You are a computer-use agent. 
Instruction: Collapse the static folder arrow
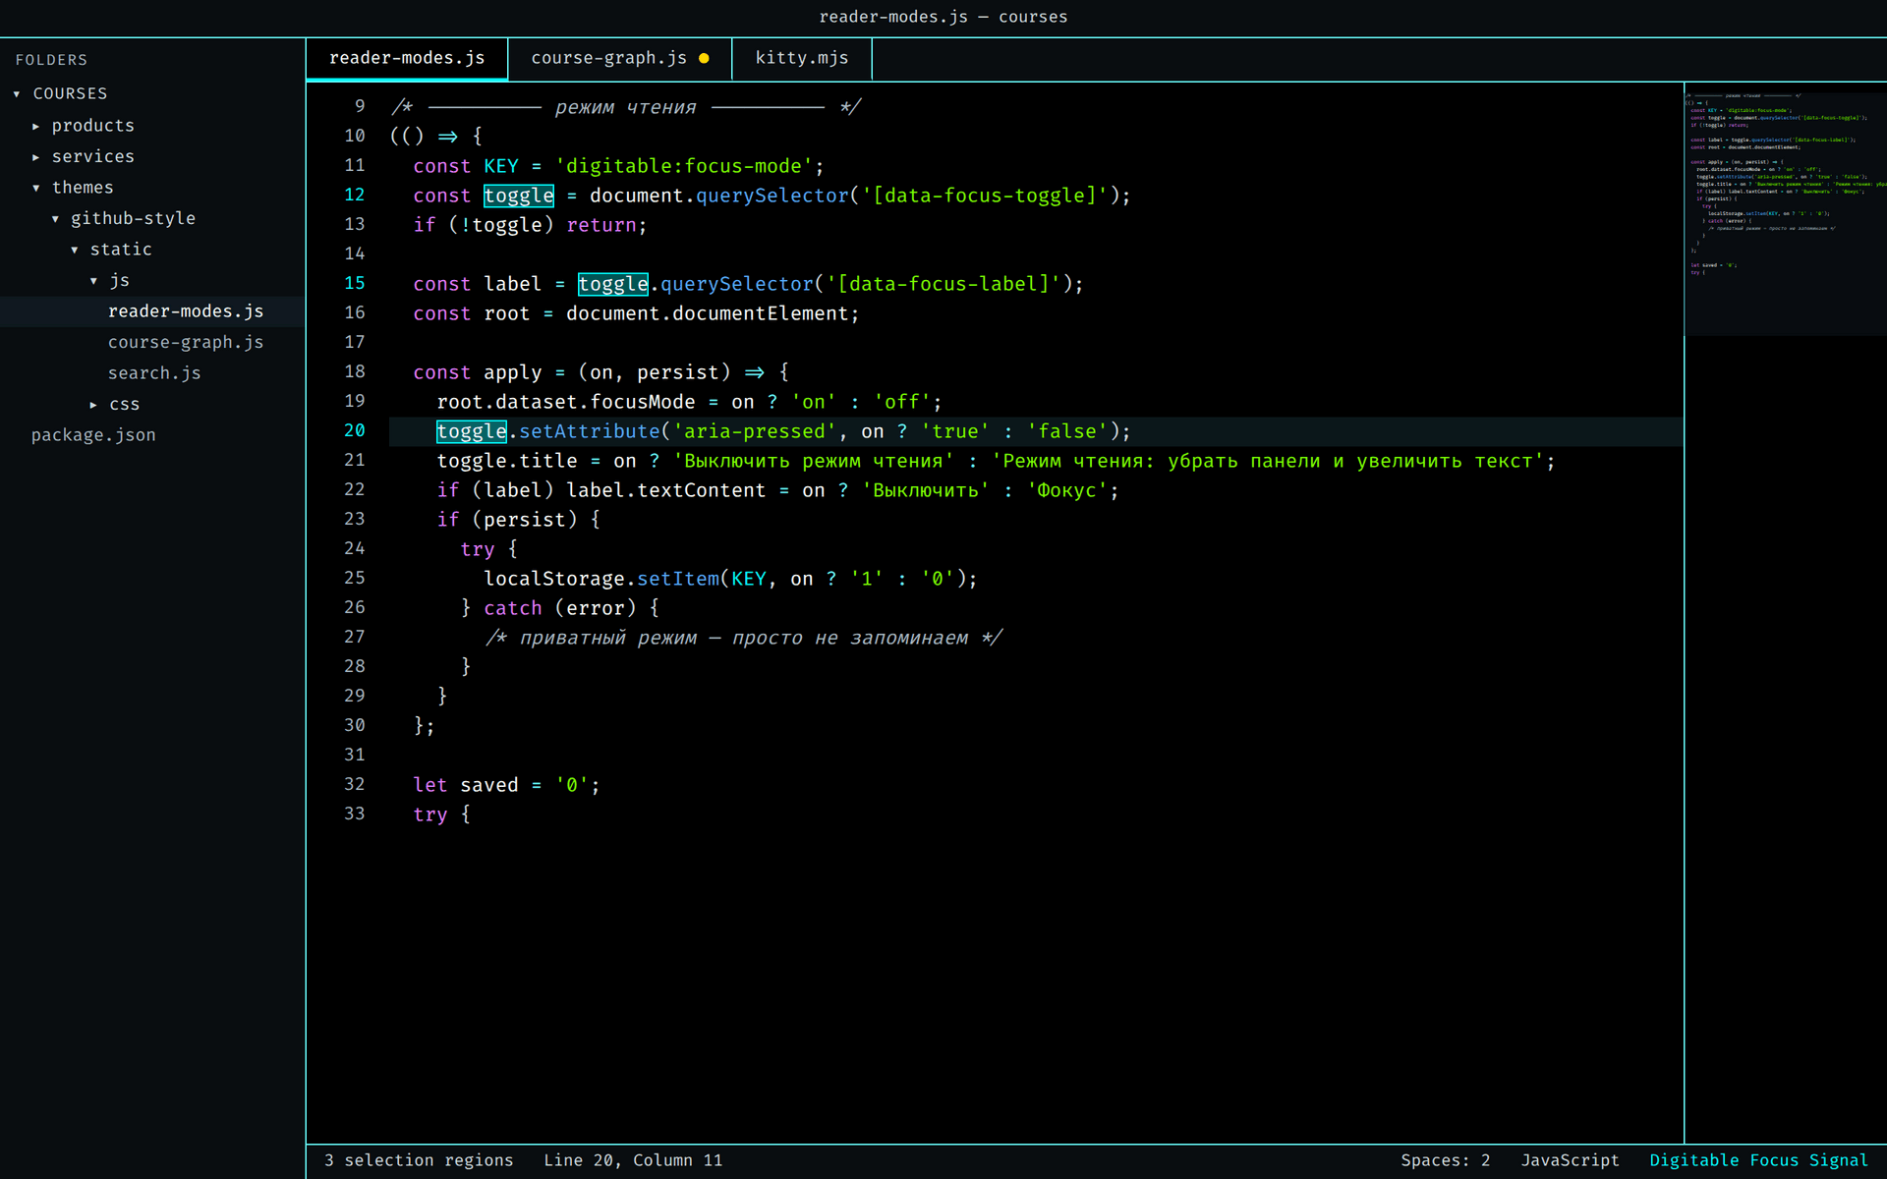point(75,251)
